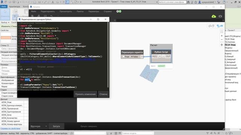Screen dimensions: 241x135
Task: Click the Расчет group title in Dynamo canvas
Action: tap(154, 45)
